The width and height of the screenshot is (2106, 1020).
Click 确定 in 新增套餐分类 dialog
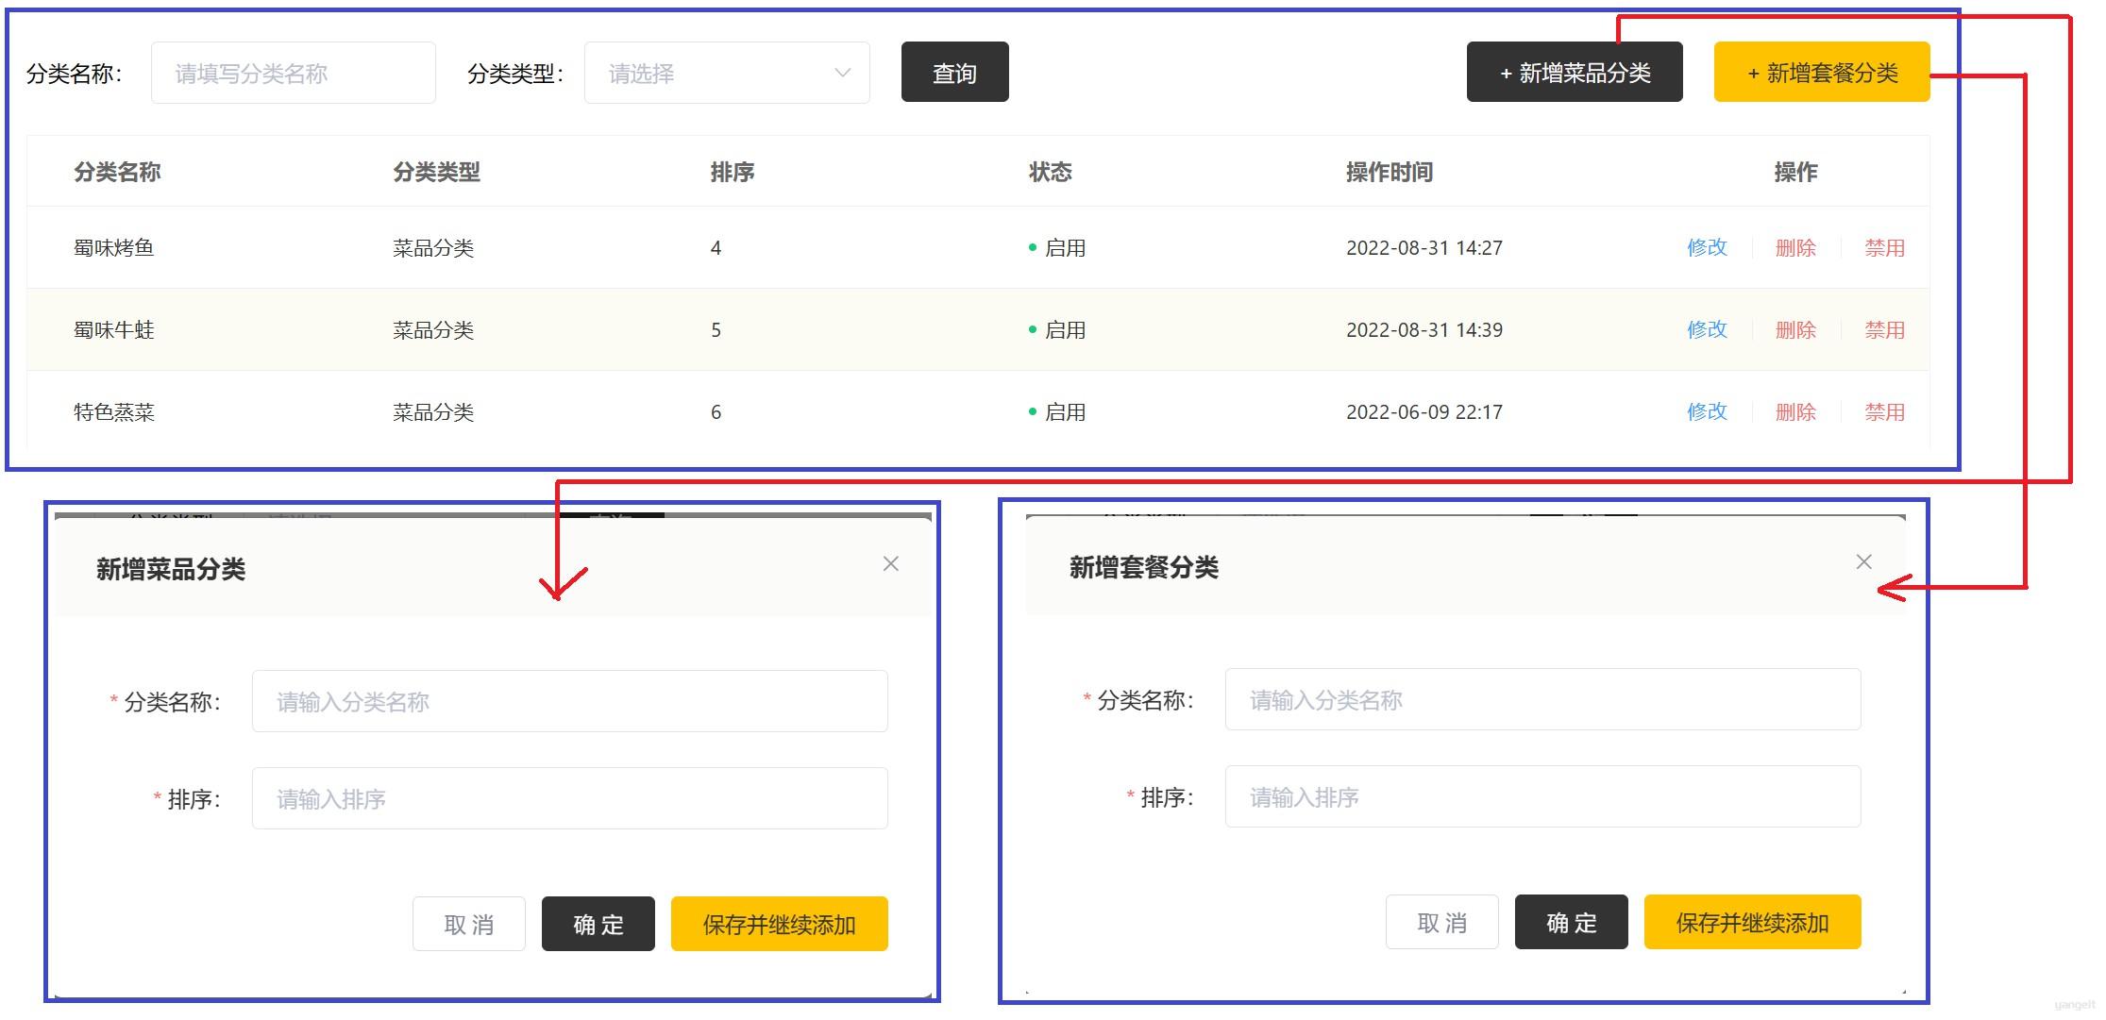[x=1572, y=922]
